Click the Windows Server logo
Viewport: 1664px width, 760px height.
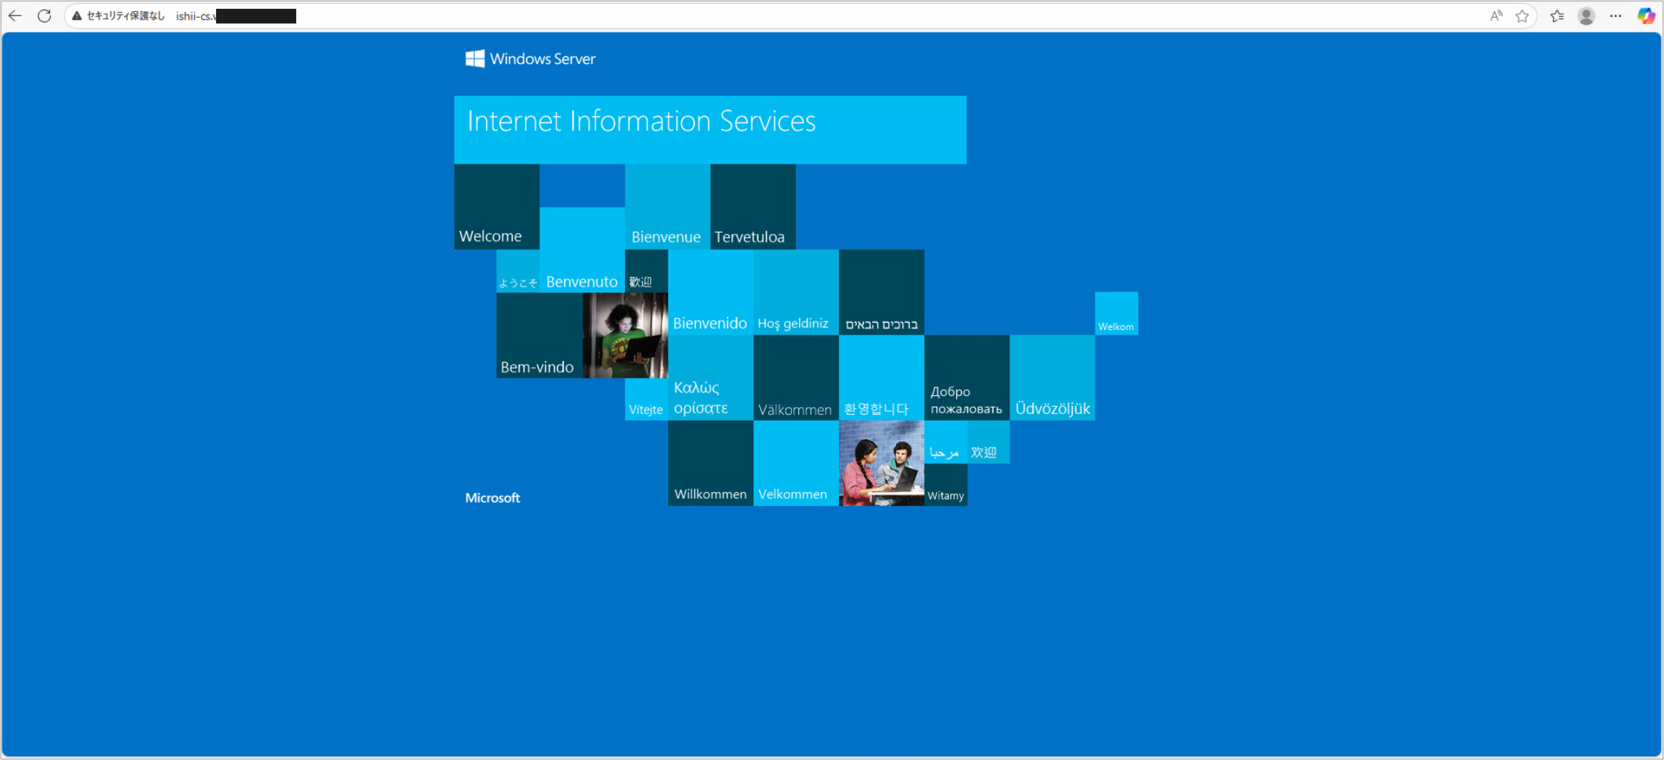point(530,59)
